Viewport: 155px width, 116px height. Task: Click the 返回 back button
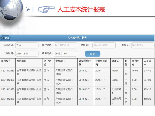tap(5, 38)
